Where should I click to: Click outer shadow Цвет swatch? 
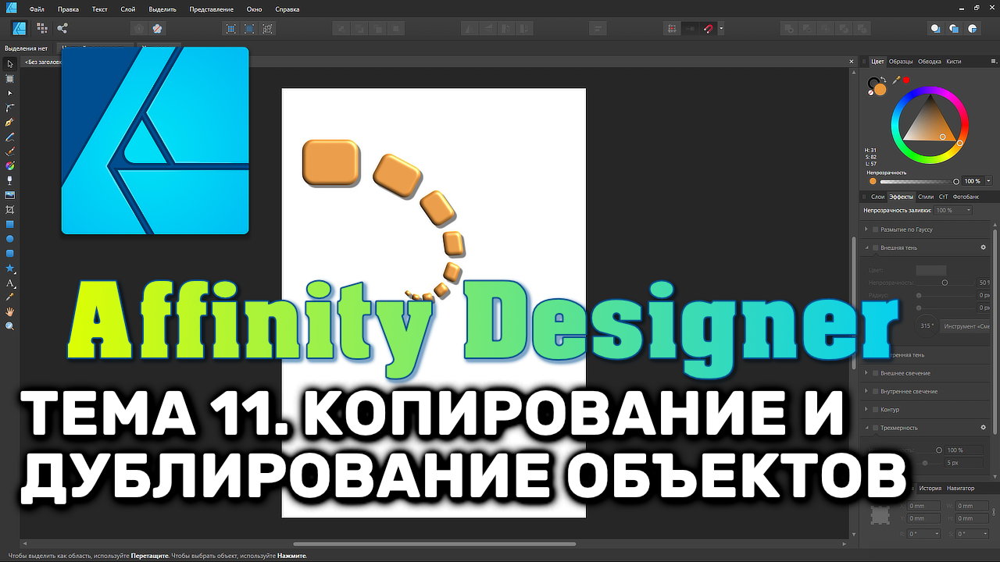point(930,270)
